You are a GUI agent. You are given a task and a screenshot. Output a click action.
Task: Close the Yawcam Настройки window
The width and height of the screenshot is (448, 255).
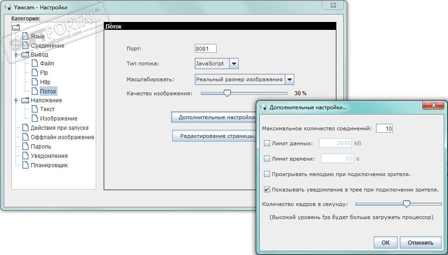click(x=333, y=5)
